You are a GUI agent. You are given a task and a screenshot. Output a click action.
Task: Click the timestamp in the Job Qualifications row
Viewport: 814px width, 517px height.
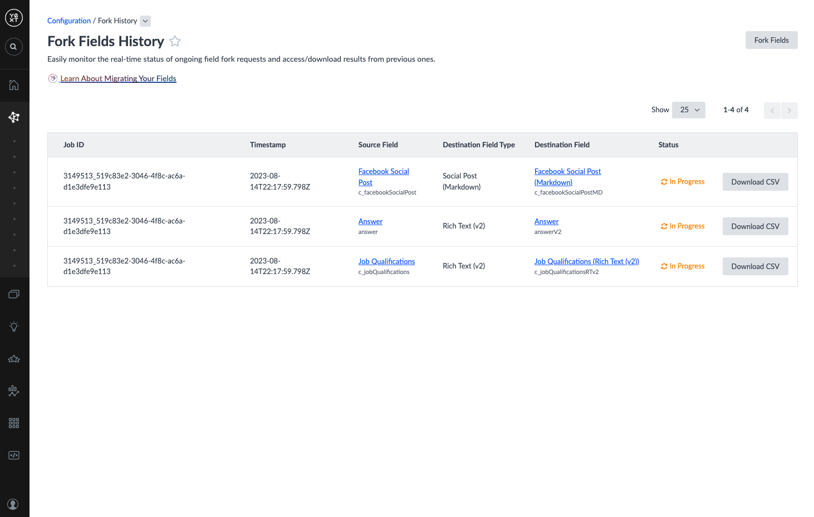point(280,266)
